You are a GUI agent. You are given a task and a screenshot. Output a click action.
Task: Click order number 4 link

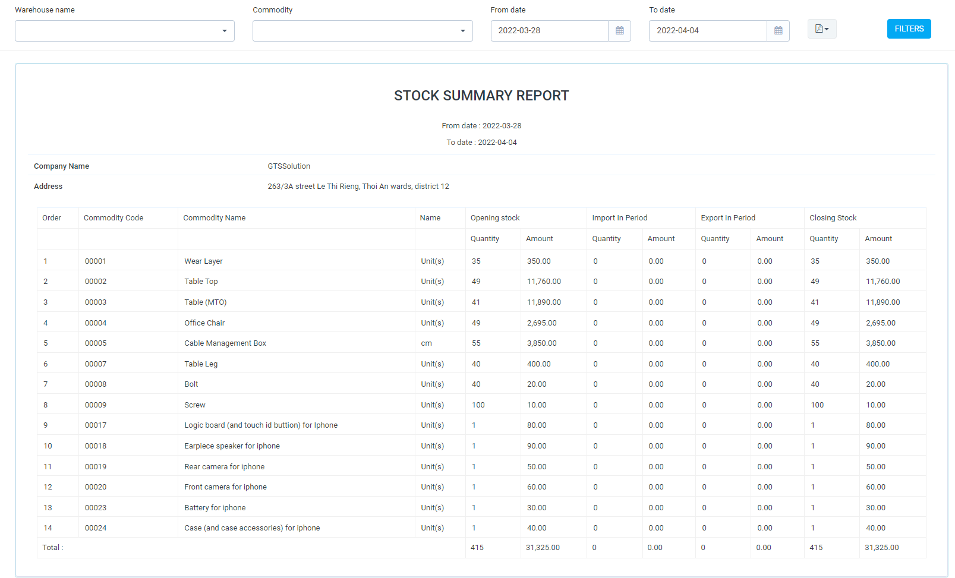pyautogui.click(x=46, y=323)
